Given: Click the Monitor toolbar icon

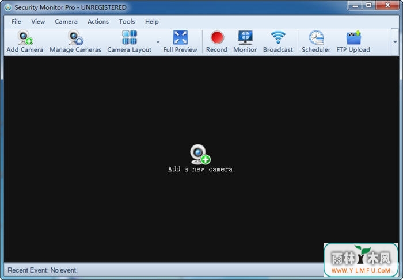Looking at the screenshot, I should (245, 41).
